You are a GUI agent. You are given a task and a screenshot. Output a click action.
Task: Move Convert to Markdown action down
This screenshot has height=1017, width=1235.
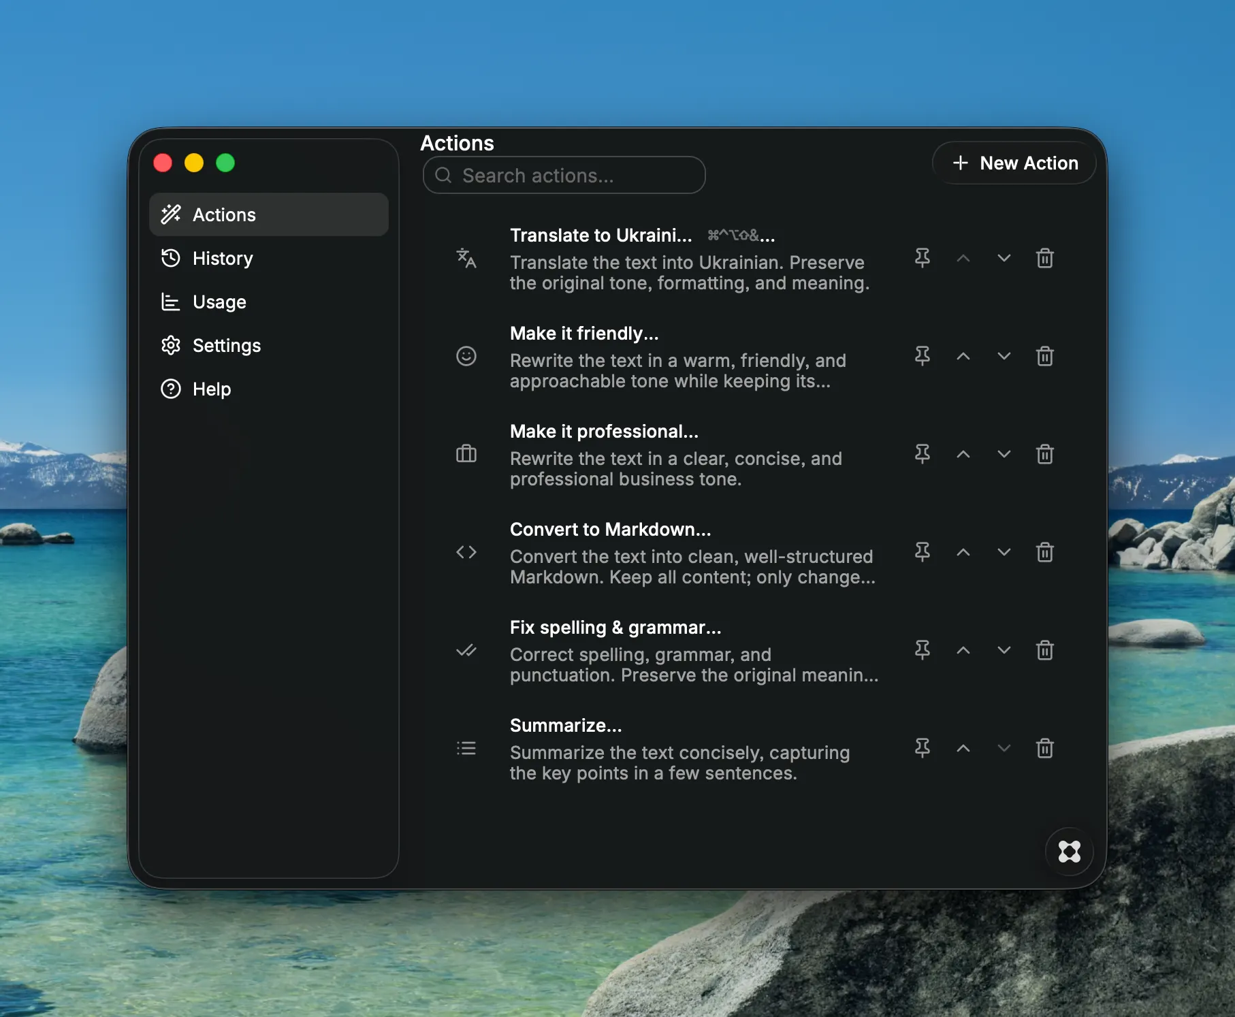1004,552
